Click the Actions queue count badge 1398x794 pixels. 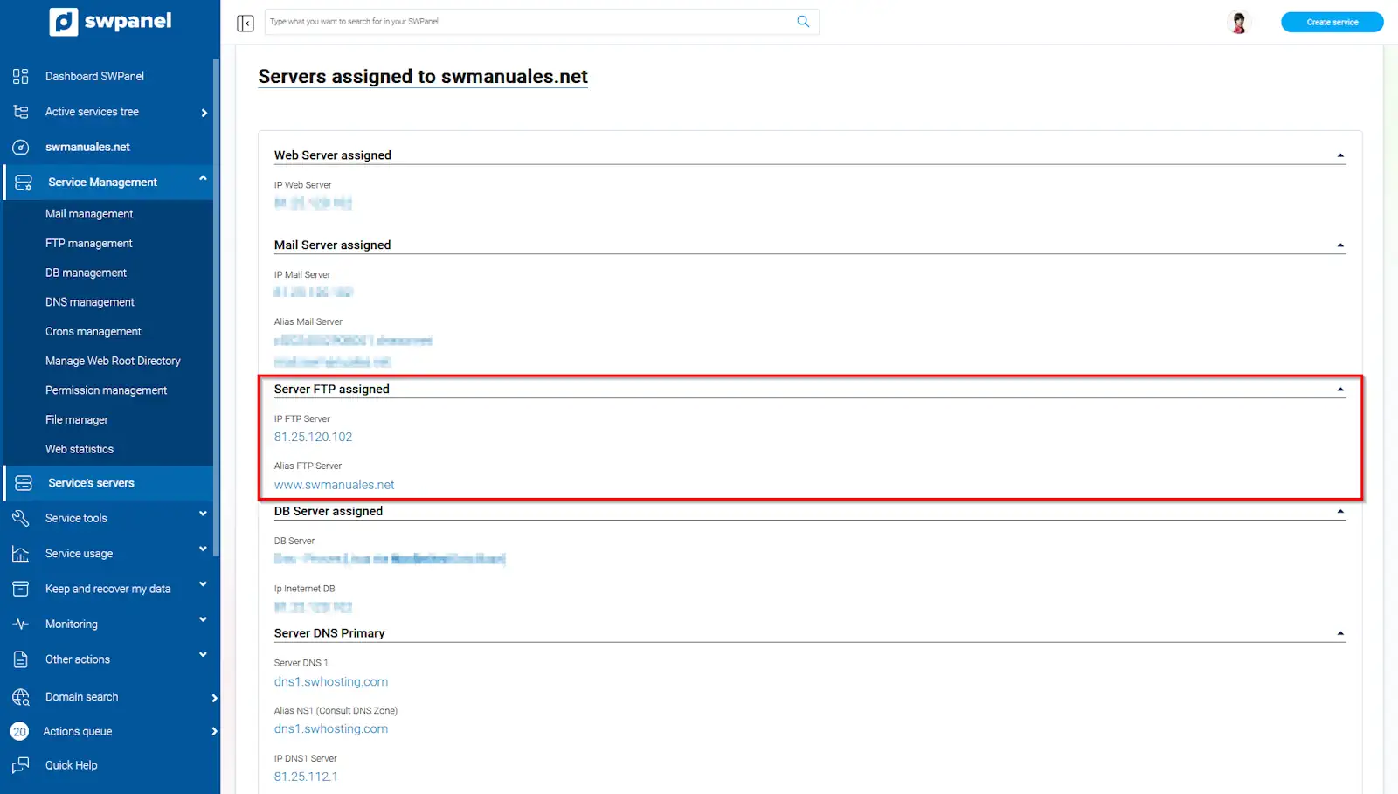pos(19,732)
